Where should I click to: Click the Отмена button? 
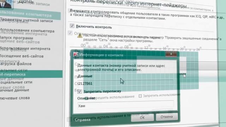(167, 117)
